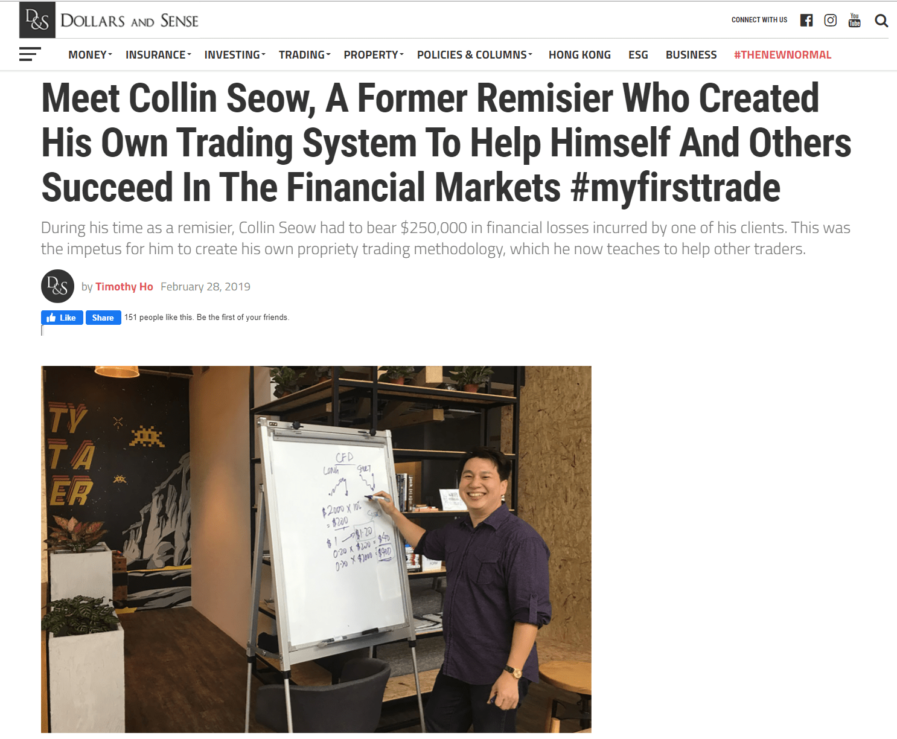Open the Instagram profile icon
897x739 pixels.
(831, 21)
